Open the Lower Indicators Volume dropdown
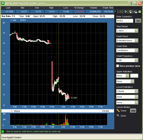The height and width of the screenshot is (140, 143). tap(127, 91)
